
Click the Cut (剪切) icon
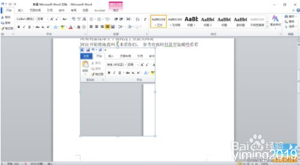[6, 17]
